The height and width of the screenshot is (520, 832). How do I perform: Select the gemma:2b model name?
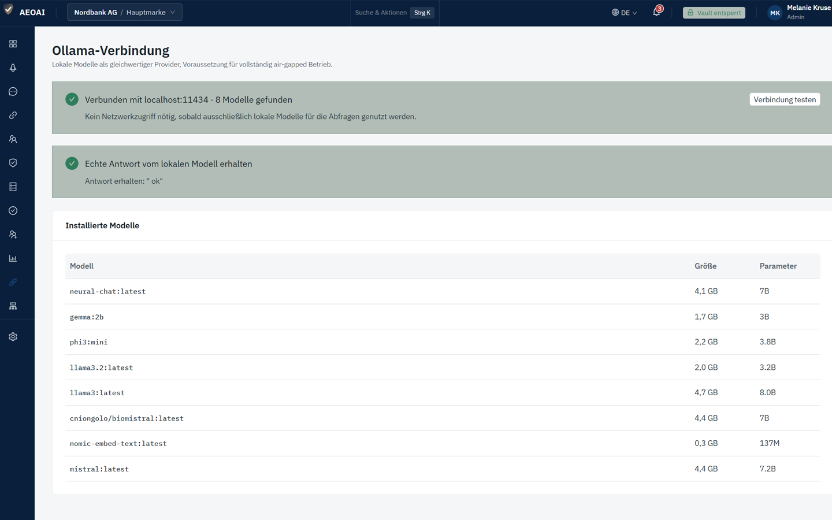pyautogui.click(x=87, y=317)
